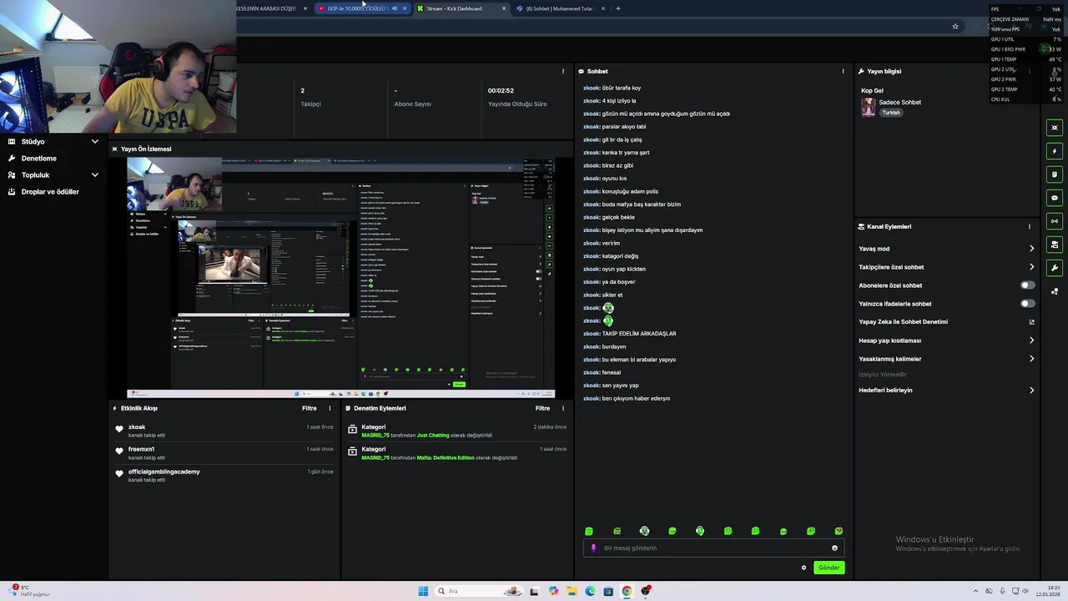Open chat settings gear next to Gönder

tap(804, 568)
